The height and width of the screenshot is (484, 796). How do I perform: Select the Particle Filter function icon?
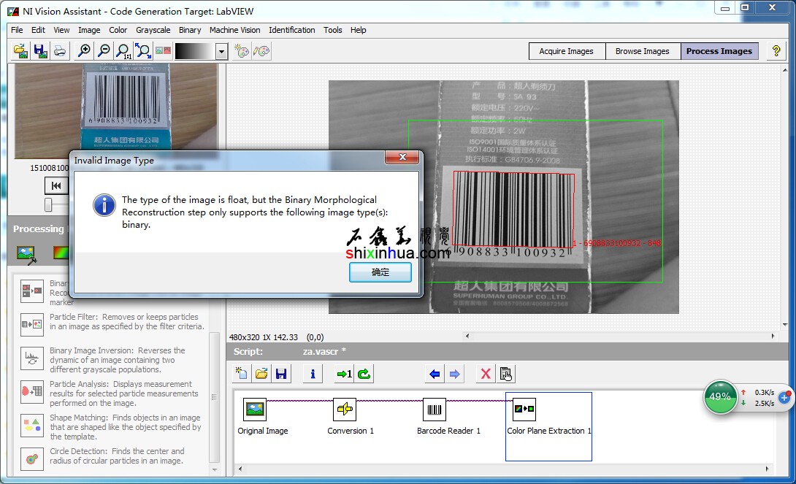[x=31, y=323]
